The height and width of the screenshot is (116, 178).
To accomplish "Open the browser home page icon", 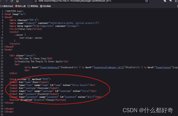I will [17, 1].
